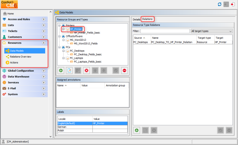The width and height of the screenshot is (238, 145).
Task: Expand the Tickets section
Action: 44,31
